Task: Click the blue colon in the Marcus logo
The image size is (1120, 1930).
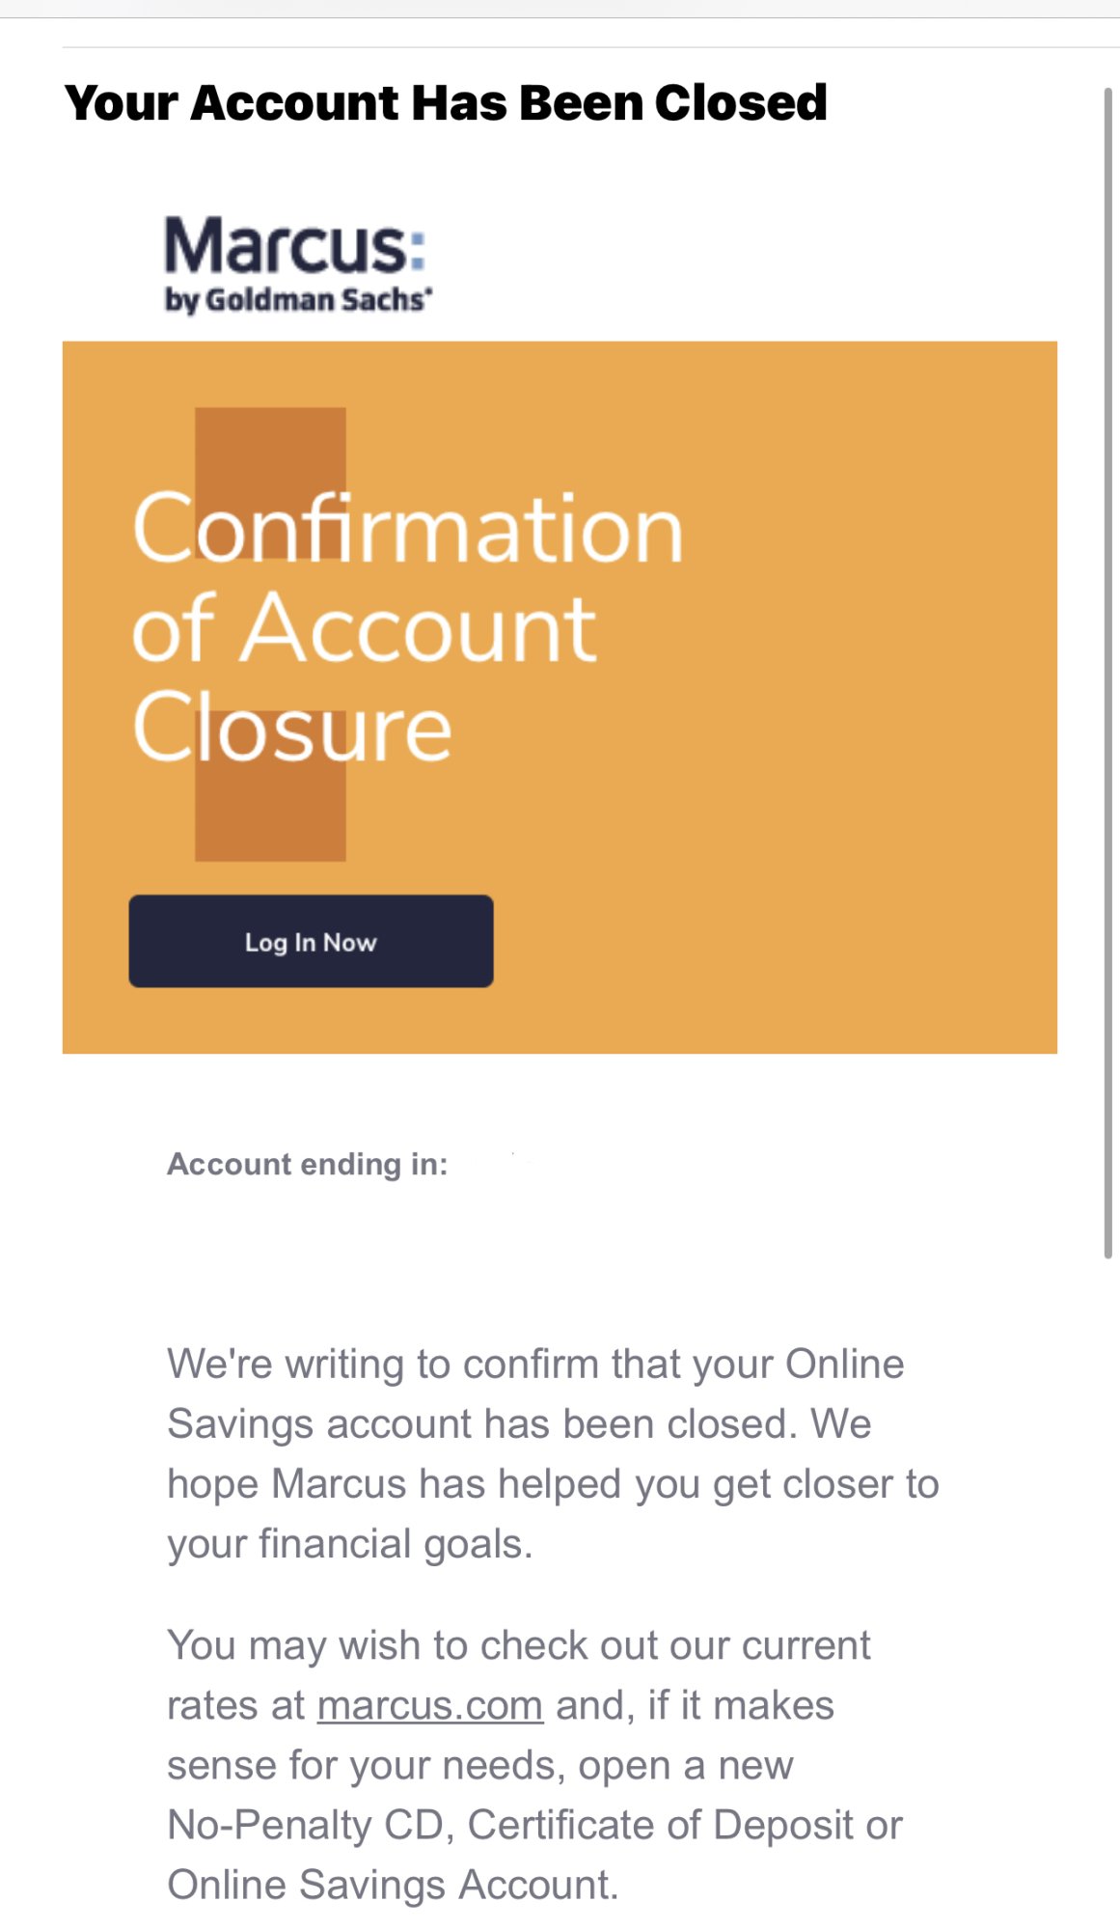Action: (417, 247)
